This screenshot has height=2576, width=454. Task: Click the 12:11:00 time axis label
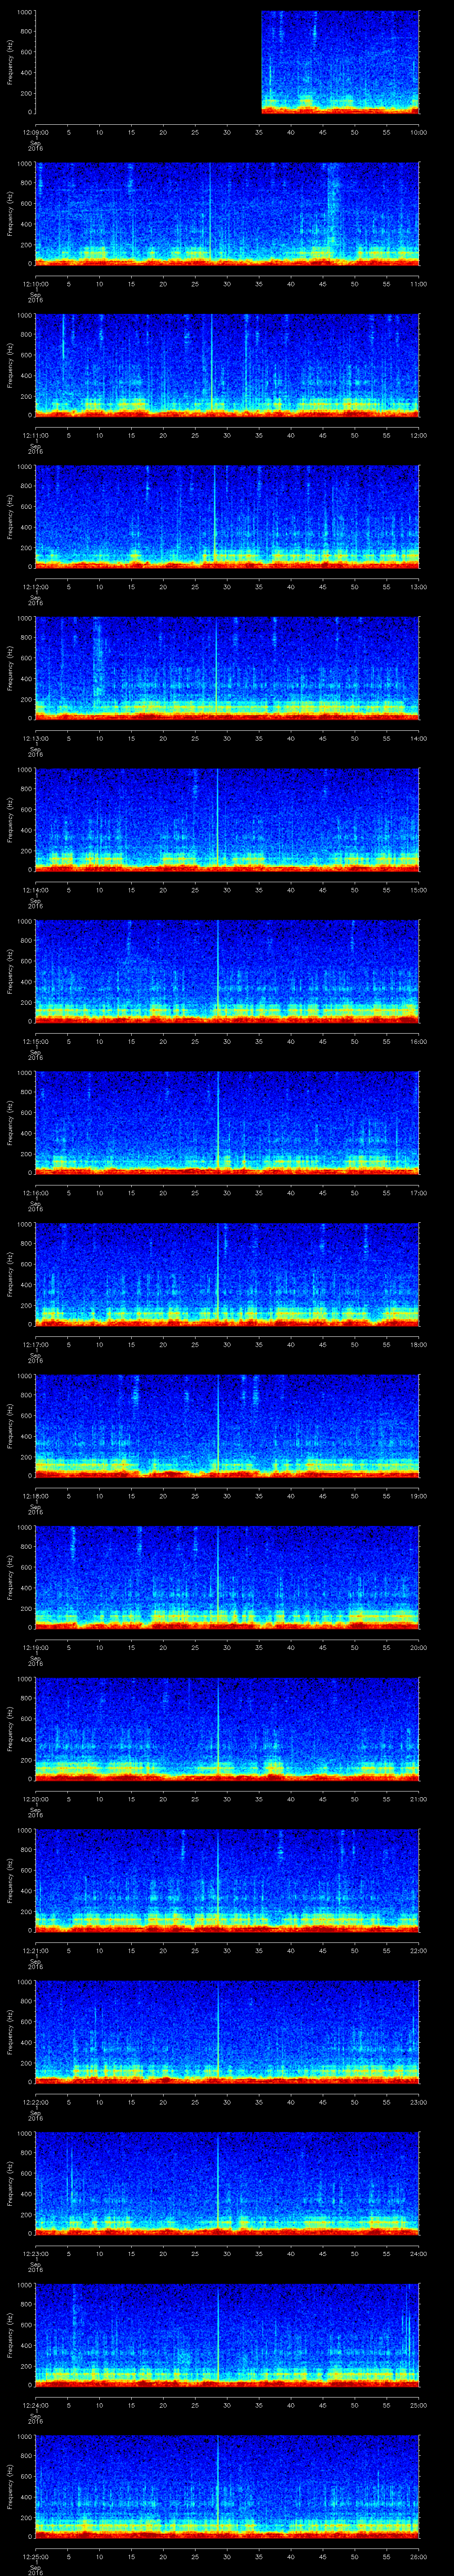35,435
